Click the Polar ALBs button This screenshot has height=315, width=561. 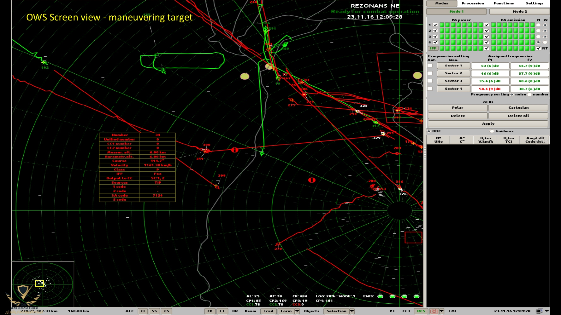[x=458, y=108]
